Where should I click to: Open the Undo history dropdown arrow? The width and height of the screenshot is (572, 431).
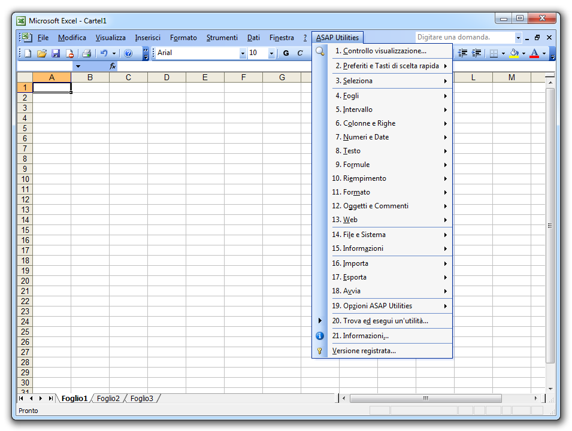coord(114,54)
